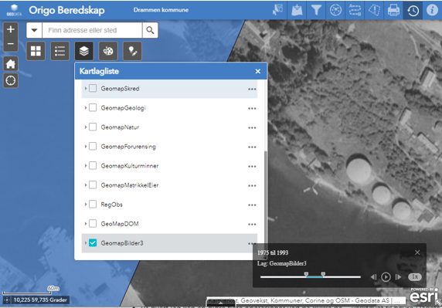Expand the GeomapNatur layer tree
This screenshot has width=442, height=308.
(86, 127)
